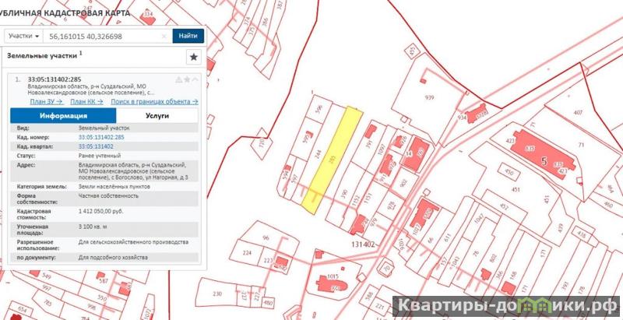Click the warning triangle icon on the parcel result
This screenshot has height=320, width=623.
[178, 79]
